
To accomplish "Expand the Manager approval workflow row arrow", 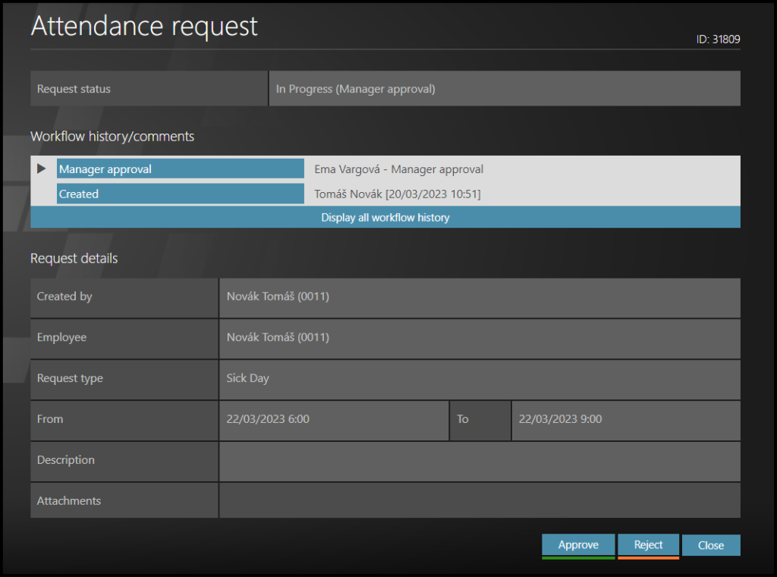I will click(42, 169).
